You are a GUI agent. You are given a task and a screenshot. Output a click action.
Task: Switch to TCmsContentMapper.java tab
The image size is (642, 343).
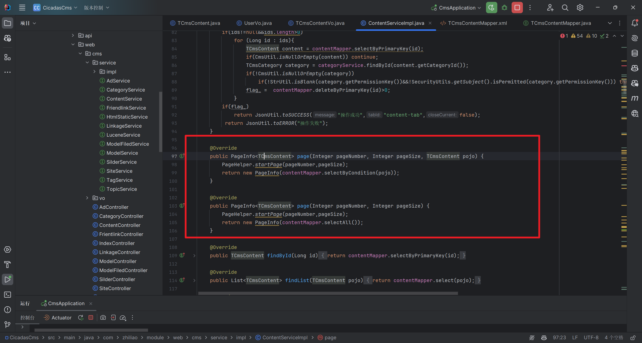coord(557,23)
